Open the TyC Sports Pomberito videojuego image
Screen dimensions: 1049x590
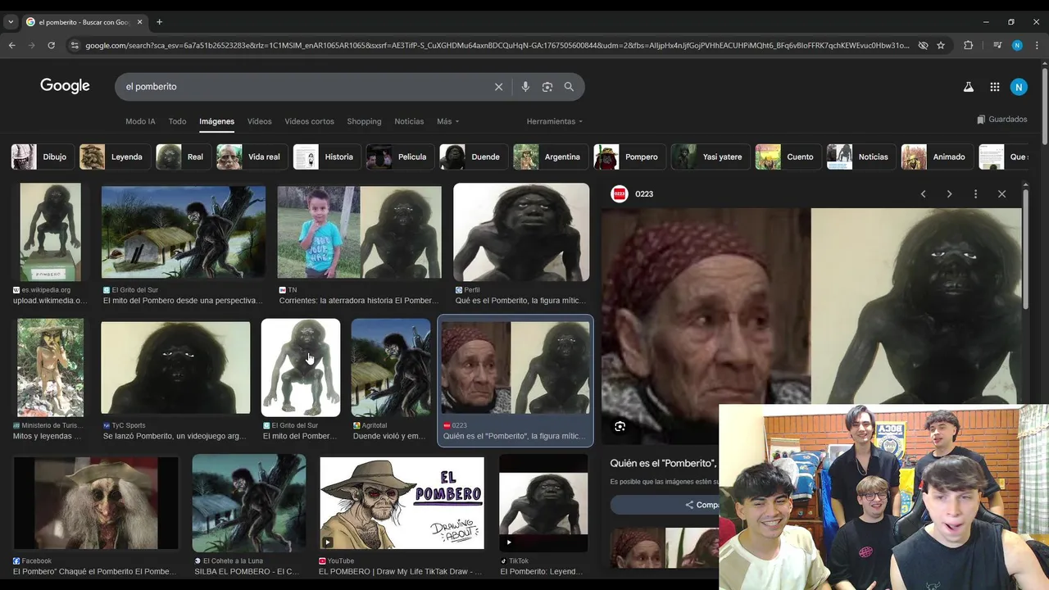point(175,368)
